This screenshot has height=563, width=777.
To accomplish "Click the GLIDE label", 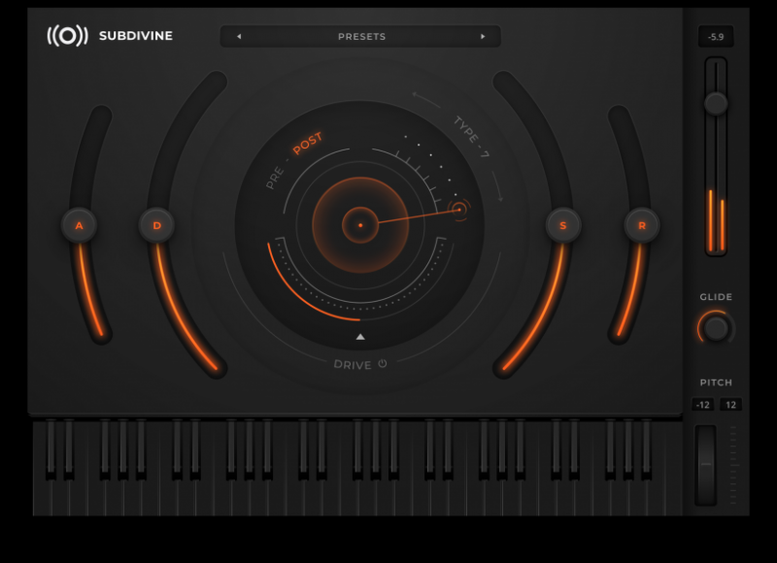I will click(716, 297).
